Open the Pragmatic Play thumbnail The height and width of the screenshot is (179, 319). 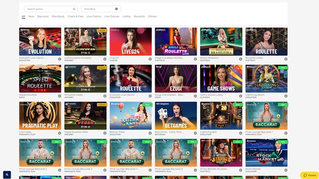pyautogui.click(x=40, y=116)
